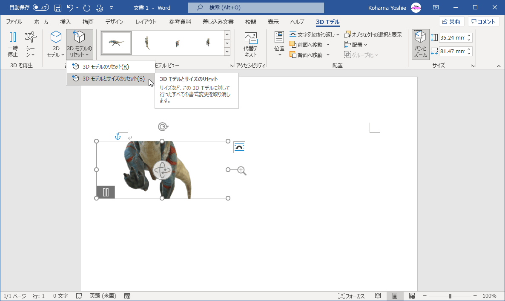Screen dimensions: 505x301
Task: Select the fourth 3D model view thumbnail
Action: (208, 43)
